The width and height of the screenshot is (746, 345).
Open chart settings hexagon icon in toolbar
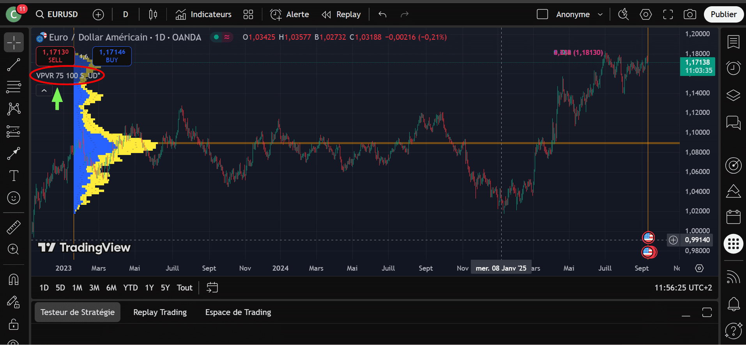pos(645,14)
